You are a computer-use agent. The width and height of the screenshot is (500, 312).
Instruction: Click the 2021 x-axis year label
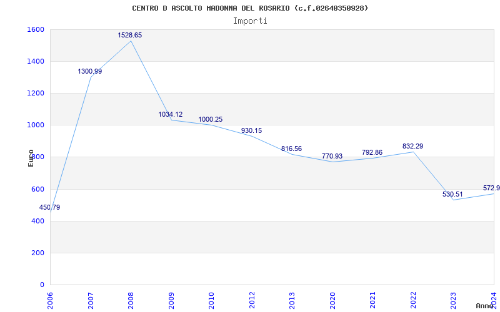coord(373,300)
